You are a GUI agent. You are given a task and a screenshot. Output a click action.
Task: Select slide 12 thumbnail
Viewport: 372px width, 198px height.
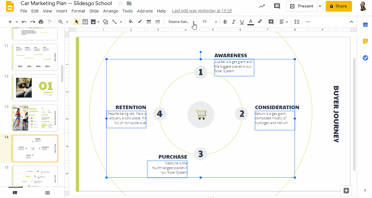[34, 87]
